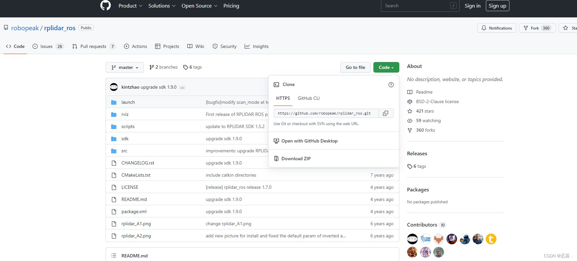Download ZIP of repository

coord(296,159)
